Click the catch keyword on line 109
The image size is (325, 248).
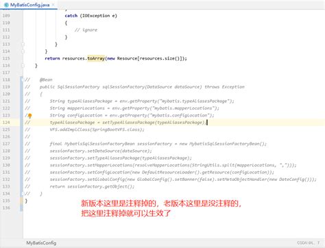click(71, 16)
